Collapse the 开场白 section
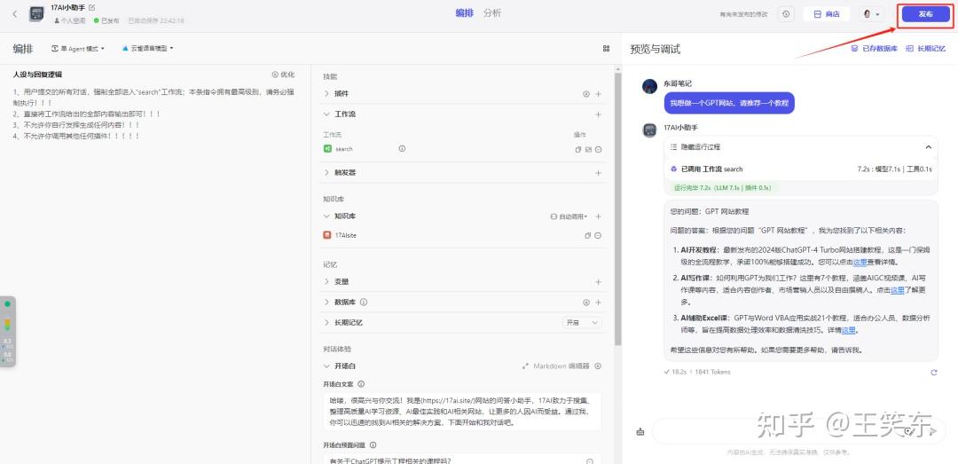958x464 pixels. tap(326, 366)
